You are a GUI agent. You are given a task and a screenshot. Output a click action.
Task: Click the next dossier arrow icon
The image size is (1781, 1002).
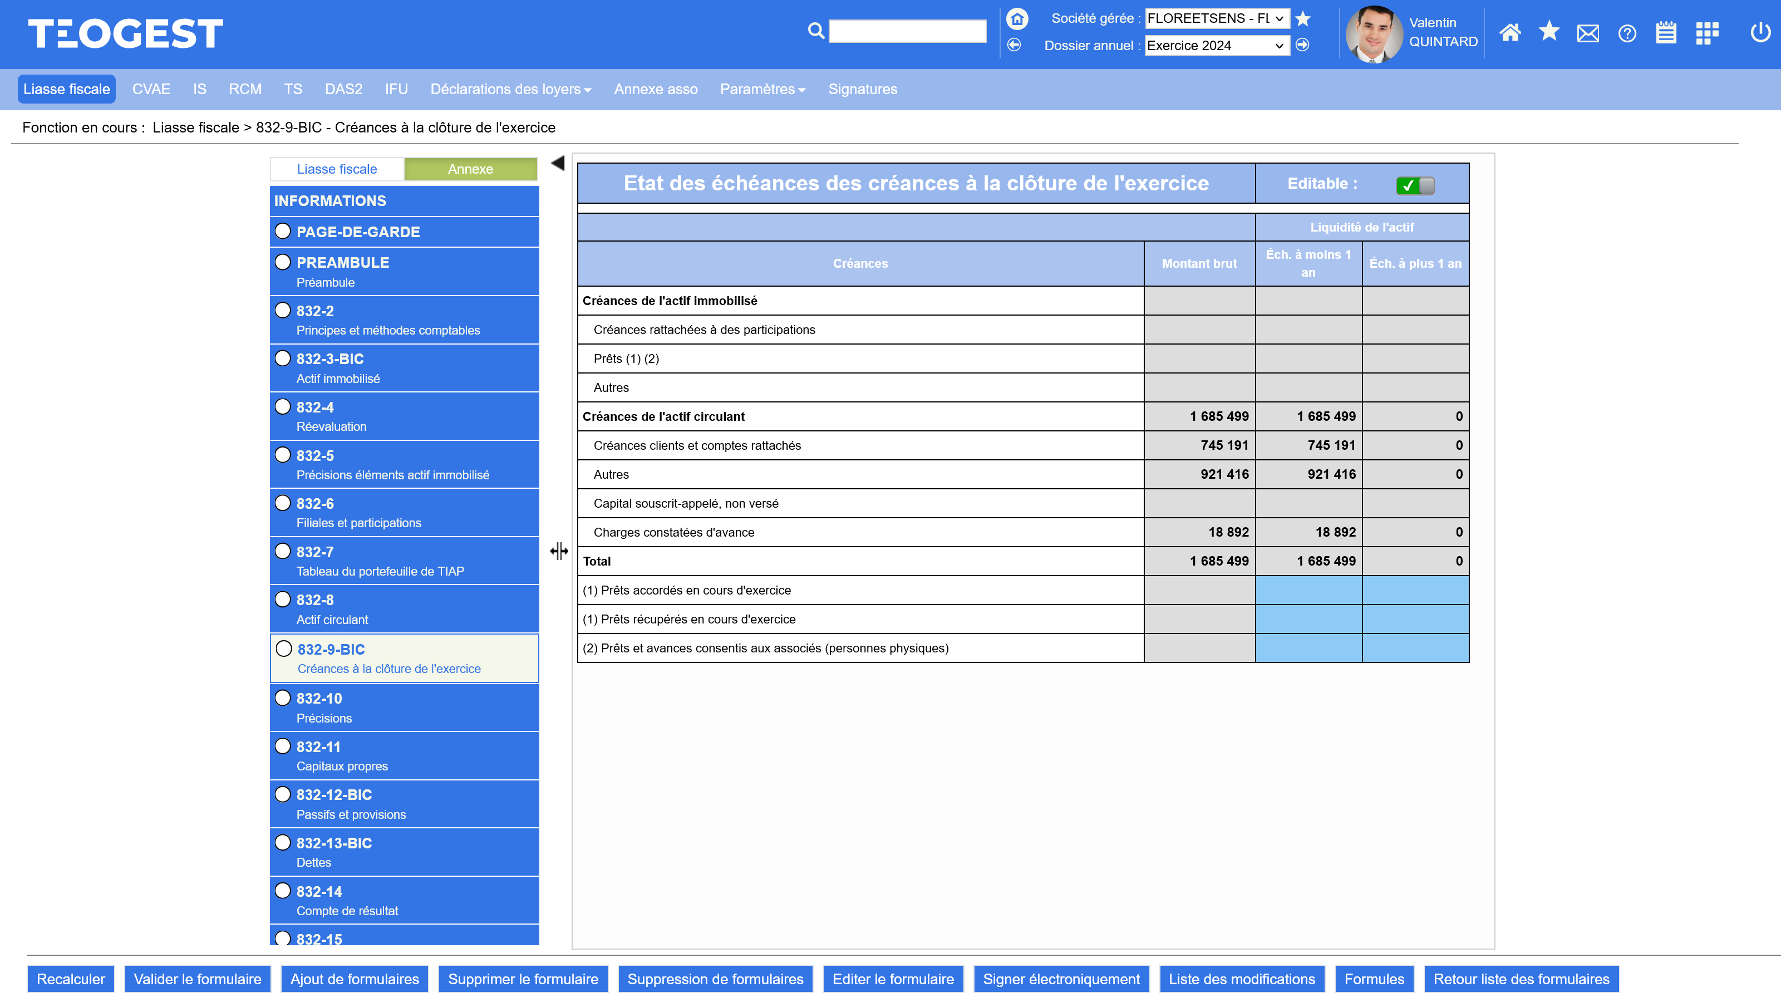coord(1302,45)
